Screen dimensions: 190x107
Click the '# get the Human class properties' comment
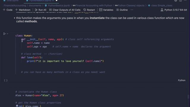tap(38, 103)
